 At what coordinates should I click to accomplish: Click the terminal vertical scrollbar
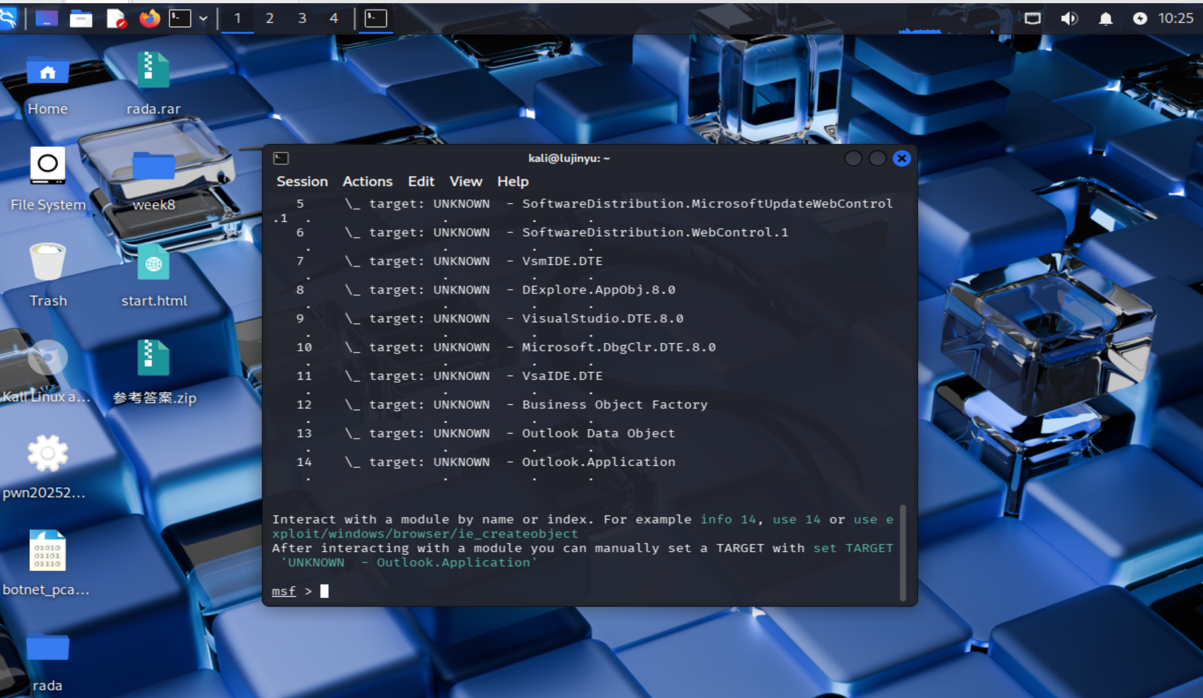903,553
